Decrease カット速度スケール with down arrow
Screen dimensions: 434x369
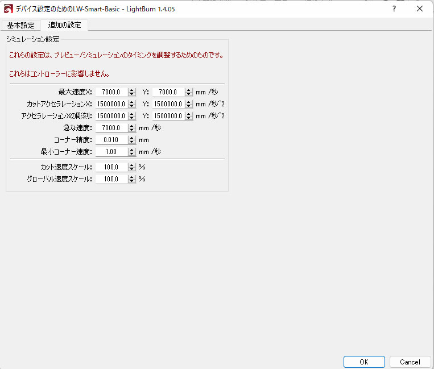click(x=132, y=169)
